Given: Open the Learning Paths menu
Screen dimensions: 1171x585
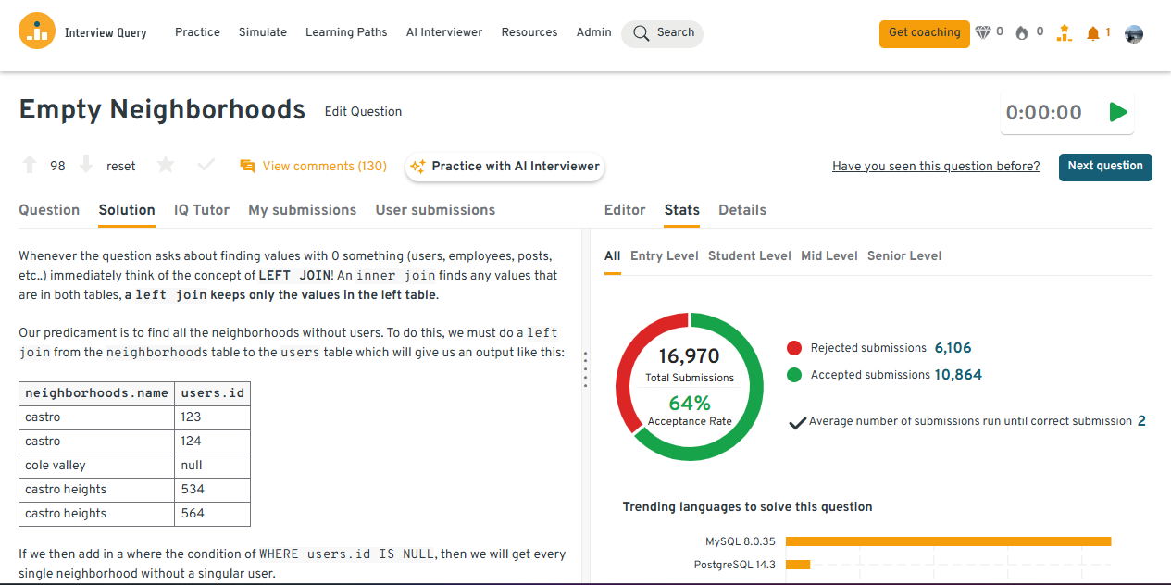Looking at the screenshot, I should tap(346, 32).
